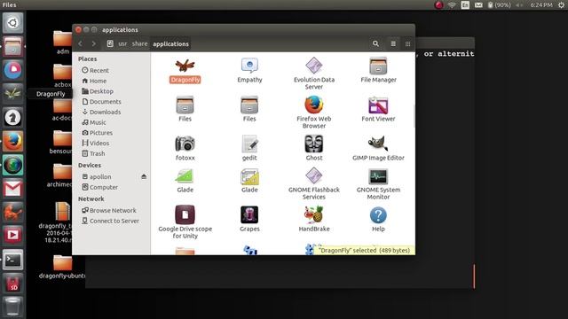Viewport: 568px width, 319px height.
Task: Select GIMP Image Editor icon
Action: coord(378,144)
